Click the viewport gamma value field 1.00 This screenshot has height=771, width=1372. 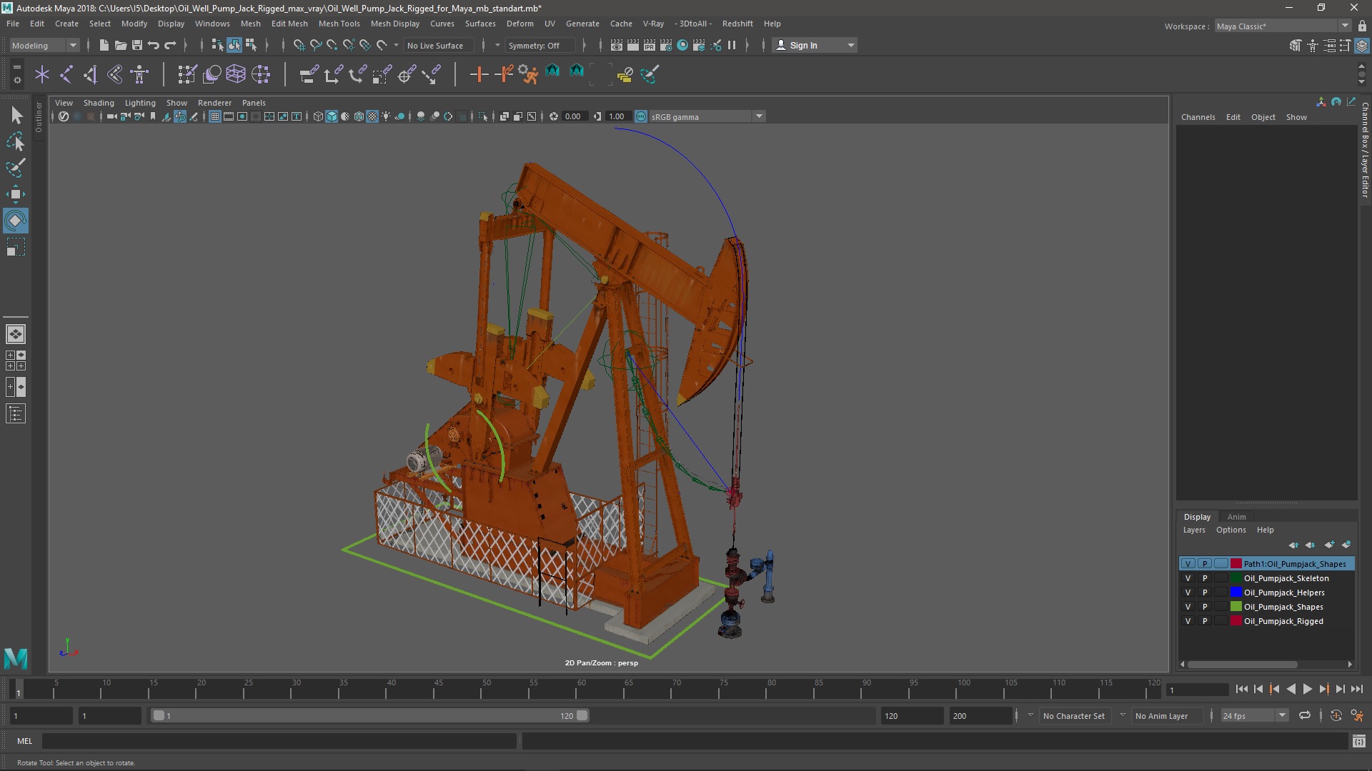tap(617, 116)
